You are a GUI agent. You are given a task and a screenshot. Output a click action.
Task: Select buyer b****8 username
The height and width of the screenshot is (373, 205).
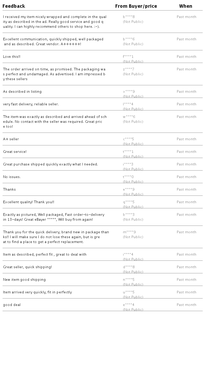point(129,17)
